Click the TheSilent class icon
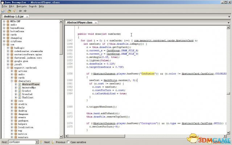232x145 pixels. [20, 97]
